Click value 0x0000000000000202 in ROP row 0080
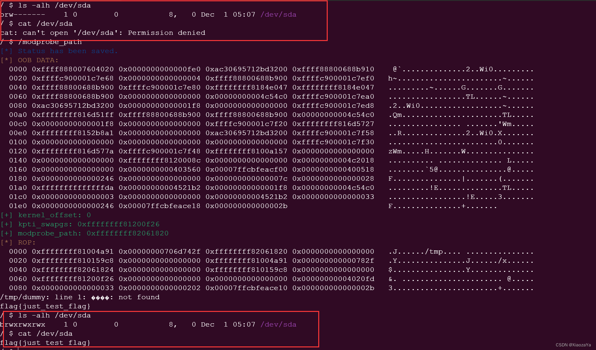The height and width of the screenshot is (350, 596). tap(160, 288)
